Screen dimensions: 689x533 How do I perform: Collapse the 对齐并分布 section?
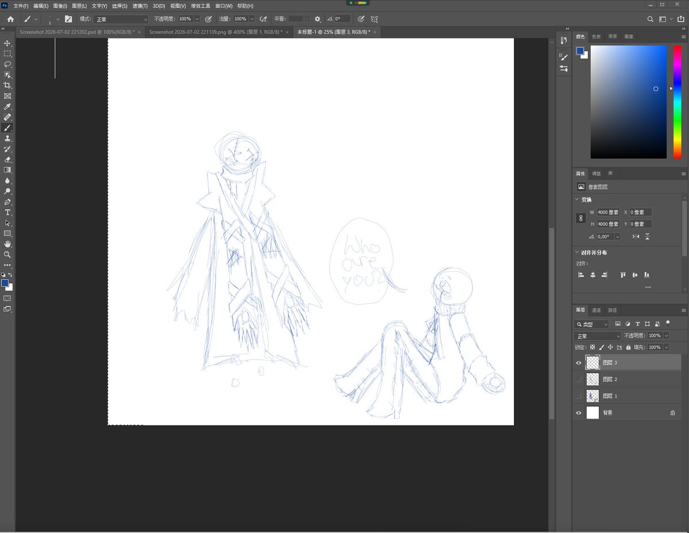coord(577,252)
